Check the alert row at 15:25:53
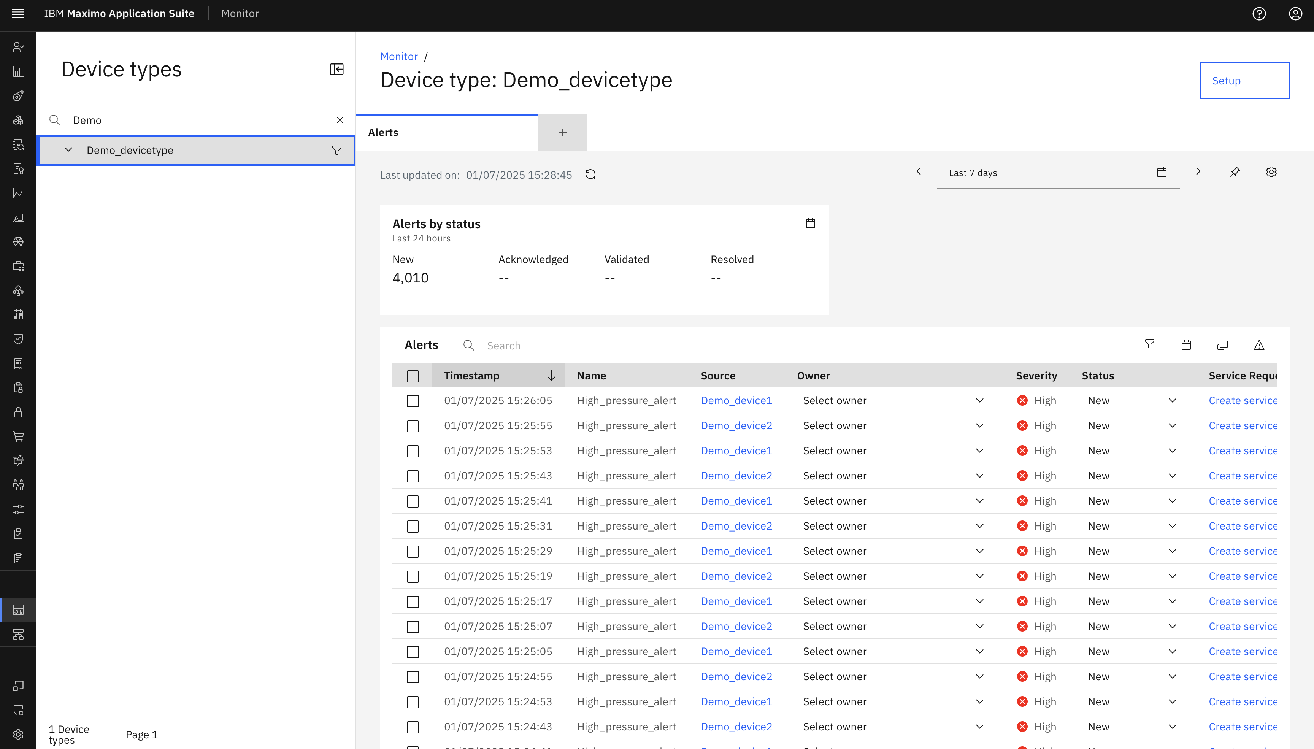The width and height of the screenshot is (1314, 749). coord(413,451)
